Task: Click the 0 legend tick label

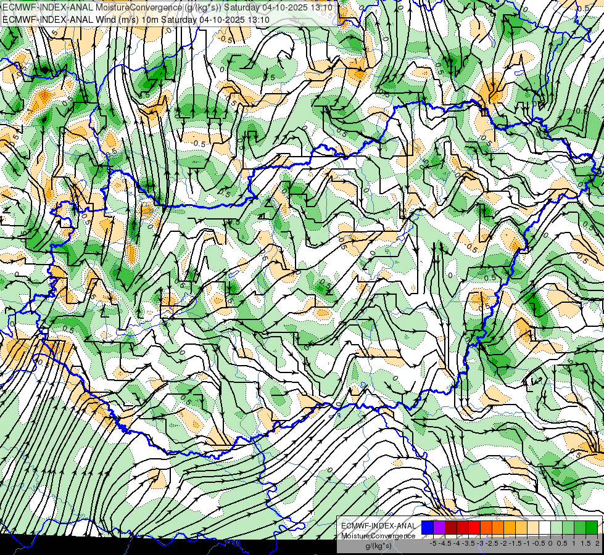Action: pos(550,543)
